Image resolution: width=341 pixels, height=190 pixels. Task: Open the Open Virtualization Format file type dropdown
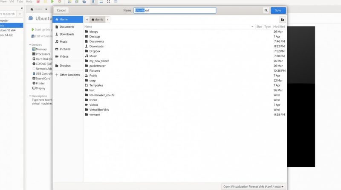(253, 187)
